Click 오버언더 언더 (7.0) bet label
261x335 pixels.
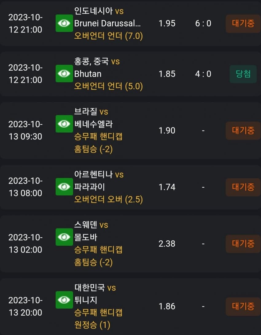108,36
